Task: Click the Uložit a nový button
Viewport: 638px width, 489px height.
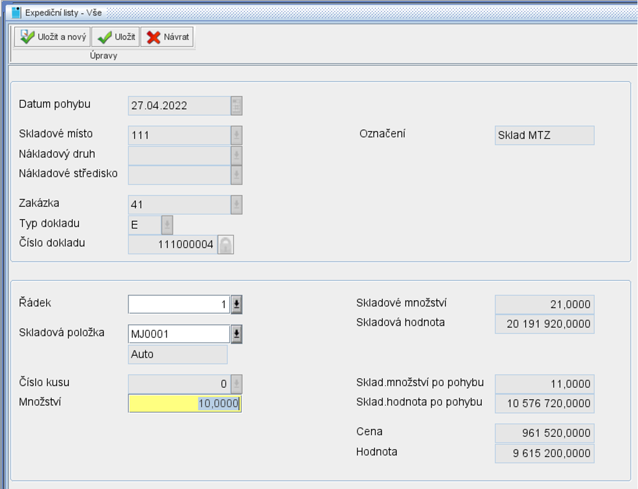Action: 52,37
